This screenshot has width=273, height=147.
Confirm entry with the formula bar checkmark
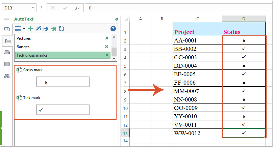coord(65,8)
